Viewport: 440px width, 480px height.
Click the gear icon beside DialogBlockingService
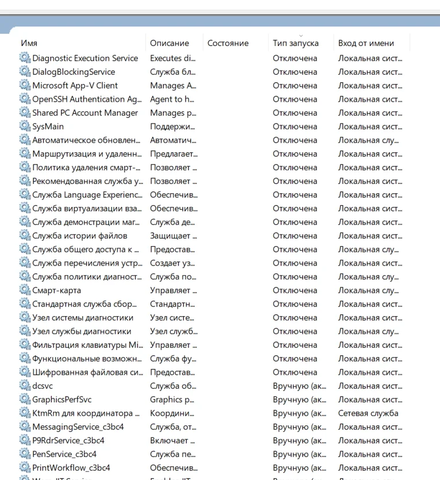coord(25,72)
